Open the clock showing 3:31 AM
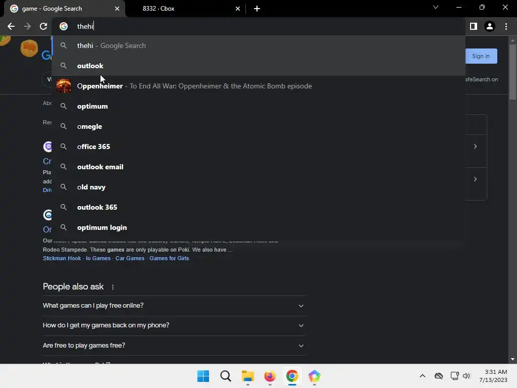This screenshot has width=517, height=388. [493, 376]
